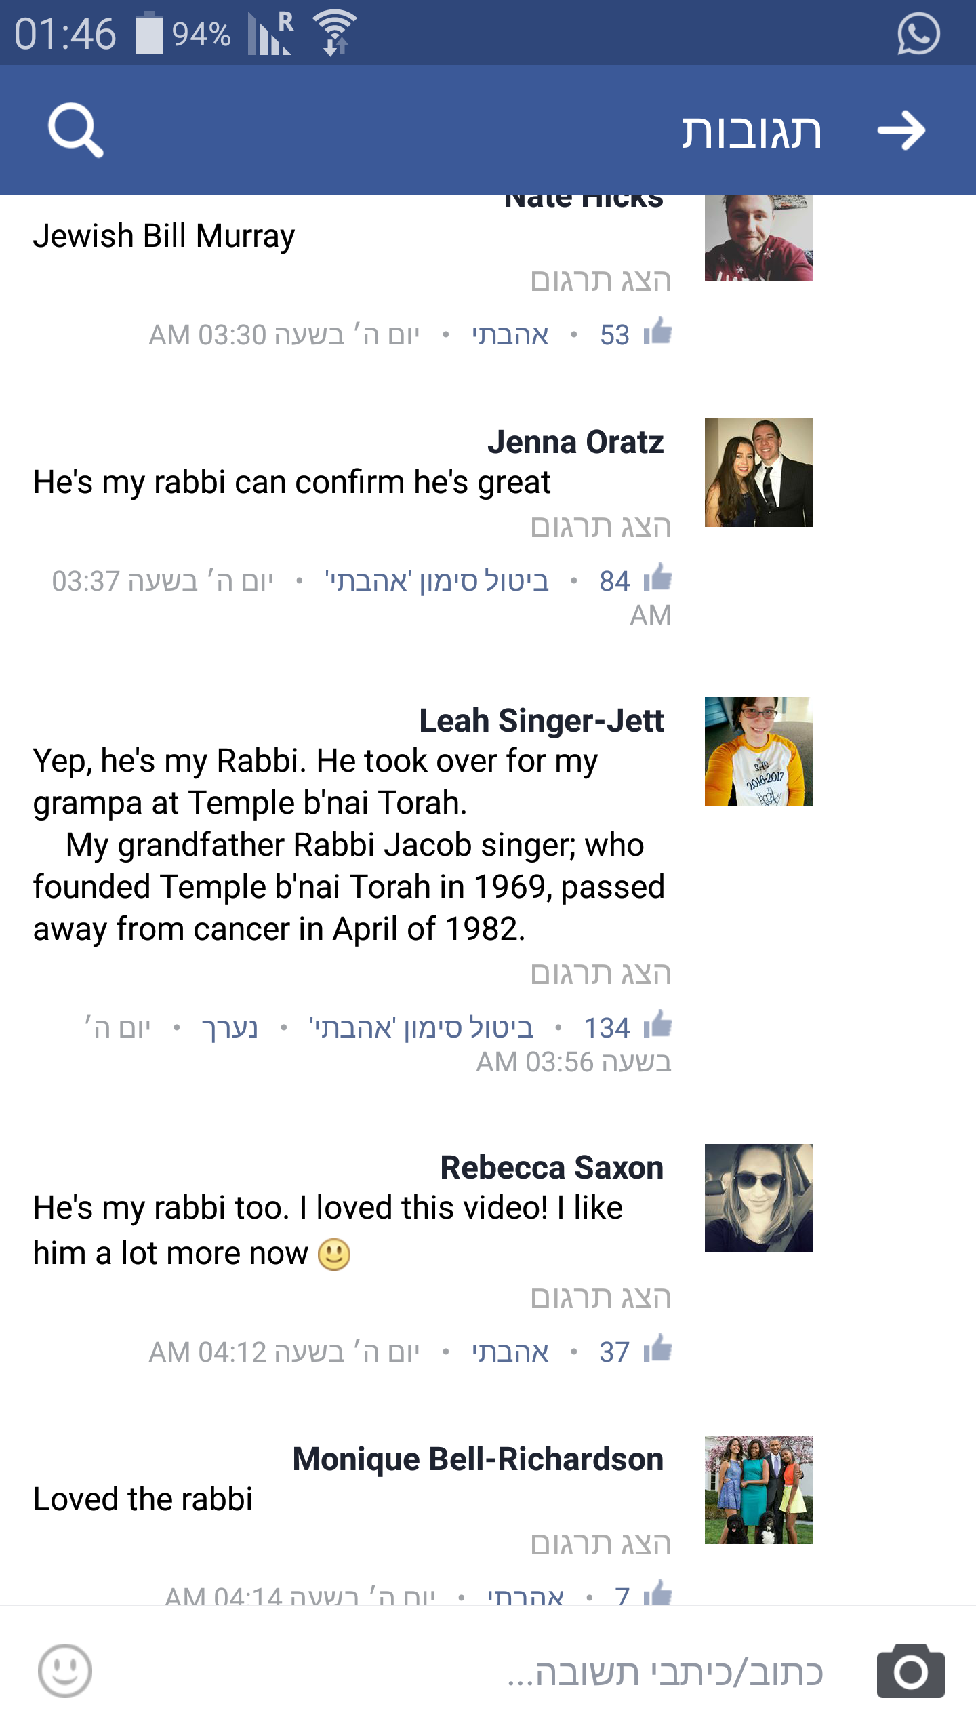Open Jenna Oratz's profile name
This screenshot has height=1736, width=976.
pos(575,442)
